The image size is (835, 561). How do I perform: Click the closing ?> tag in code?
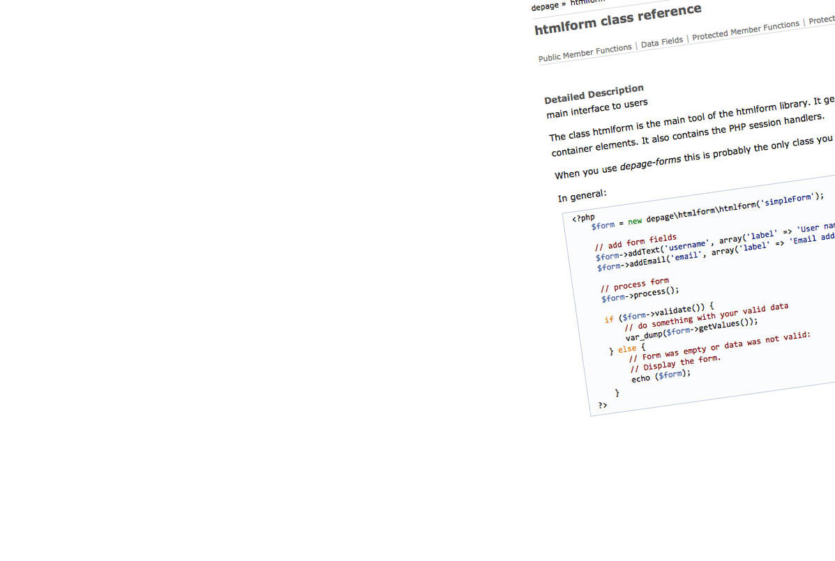click(x=603, y=405)
